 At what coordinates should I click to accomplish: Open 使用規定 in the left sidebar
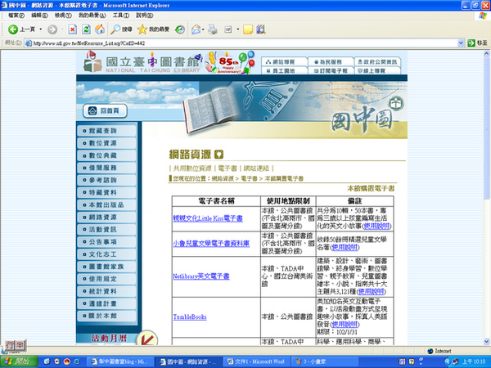106,279
